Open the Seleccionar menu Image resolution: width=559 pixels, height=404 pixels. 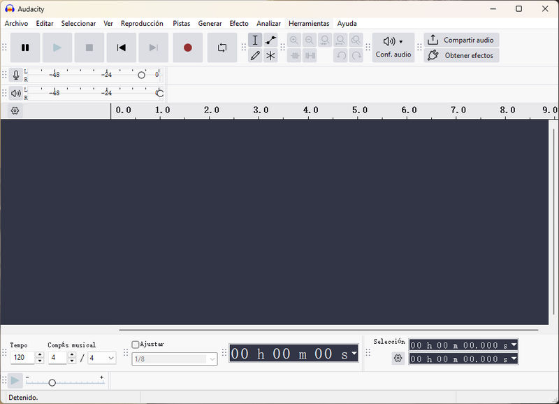78,24
